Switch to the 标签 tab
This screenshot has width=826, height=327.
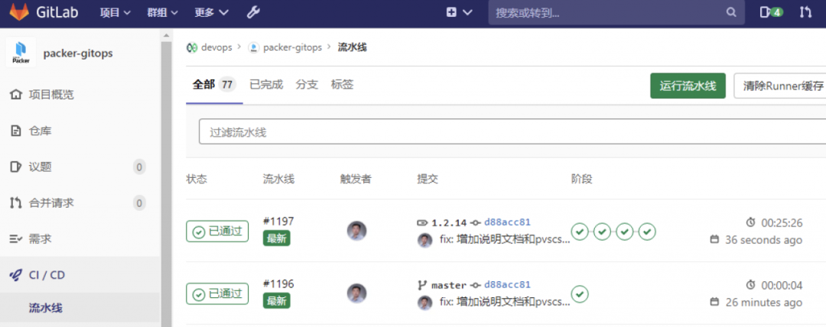point(342,84)
